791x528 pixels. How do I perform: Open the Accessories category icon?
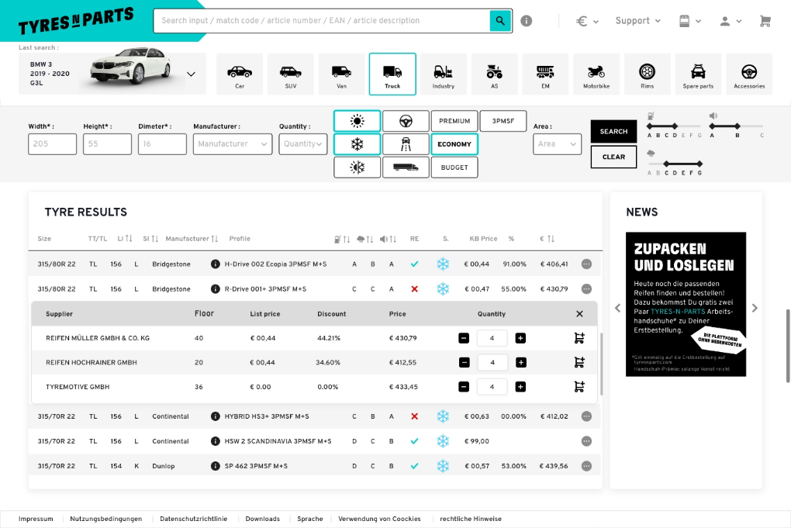[749, 74]
